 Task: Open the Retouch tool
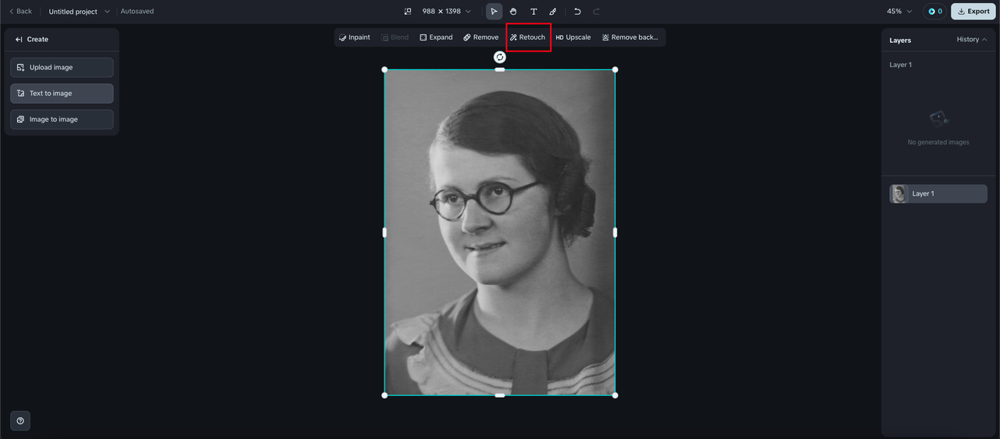click(528, 37)
